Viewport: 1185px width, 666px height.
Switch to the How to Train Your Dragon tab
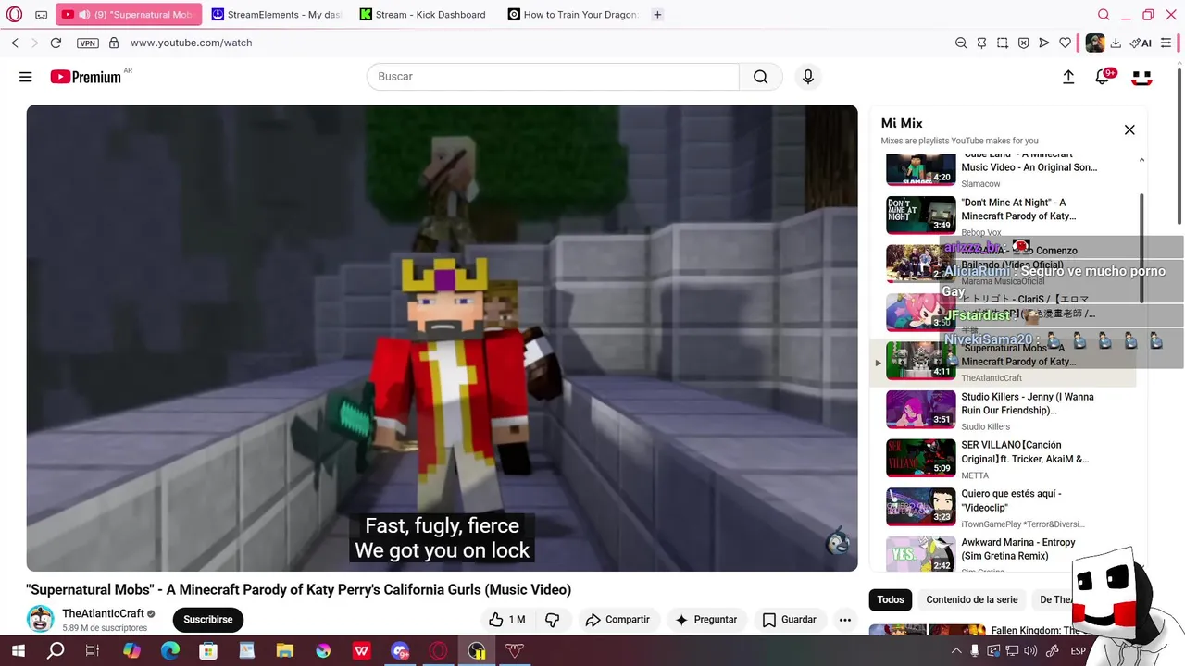[573, 15]
